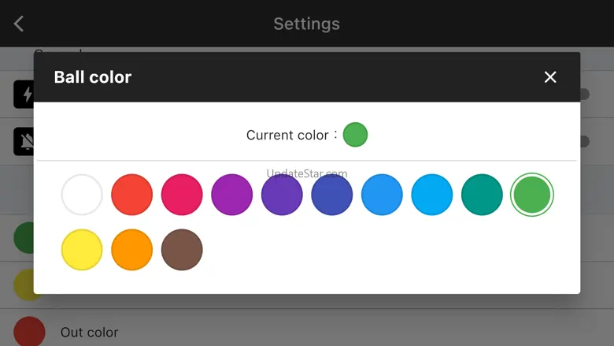This screenshot has width=614, height=346.
Task: Select the highlighted green swatch
Action: tap(532, 195)
